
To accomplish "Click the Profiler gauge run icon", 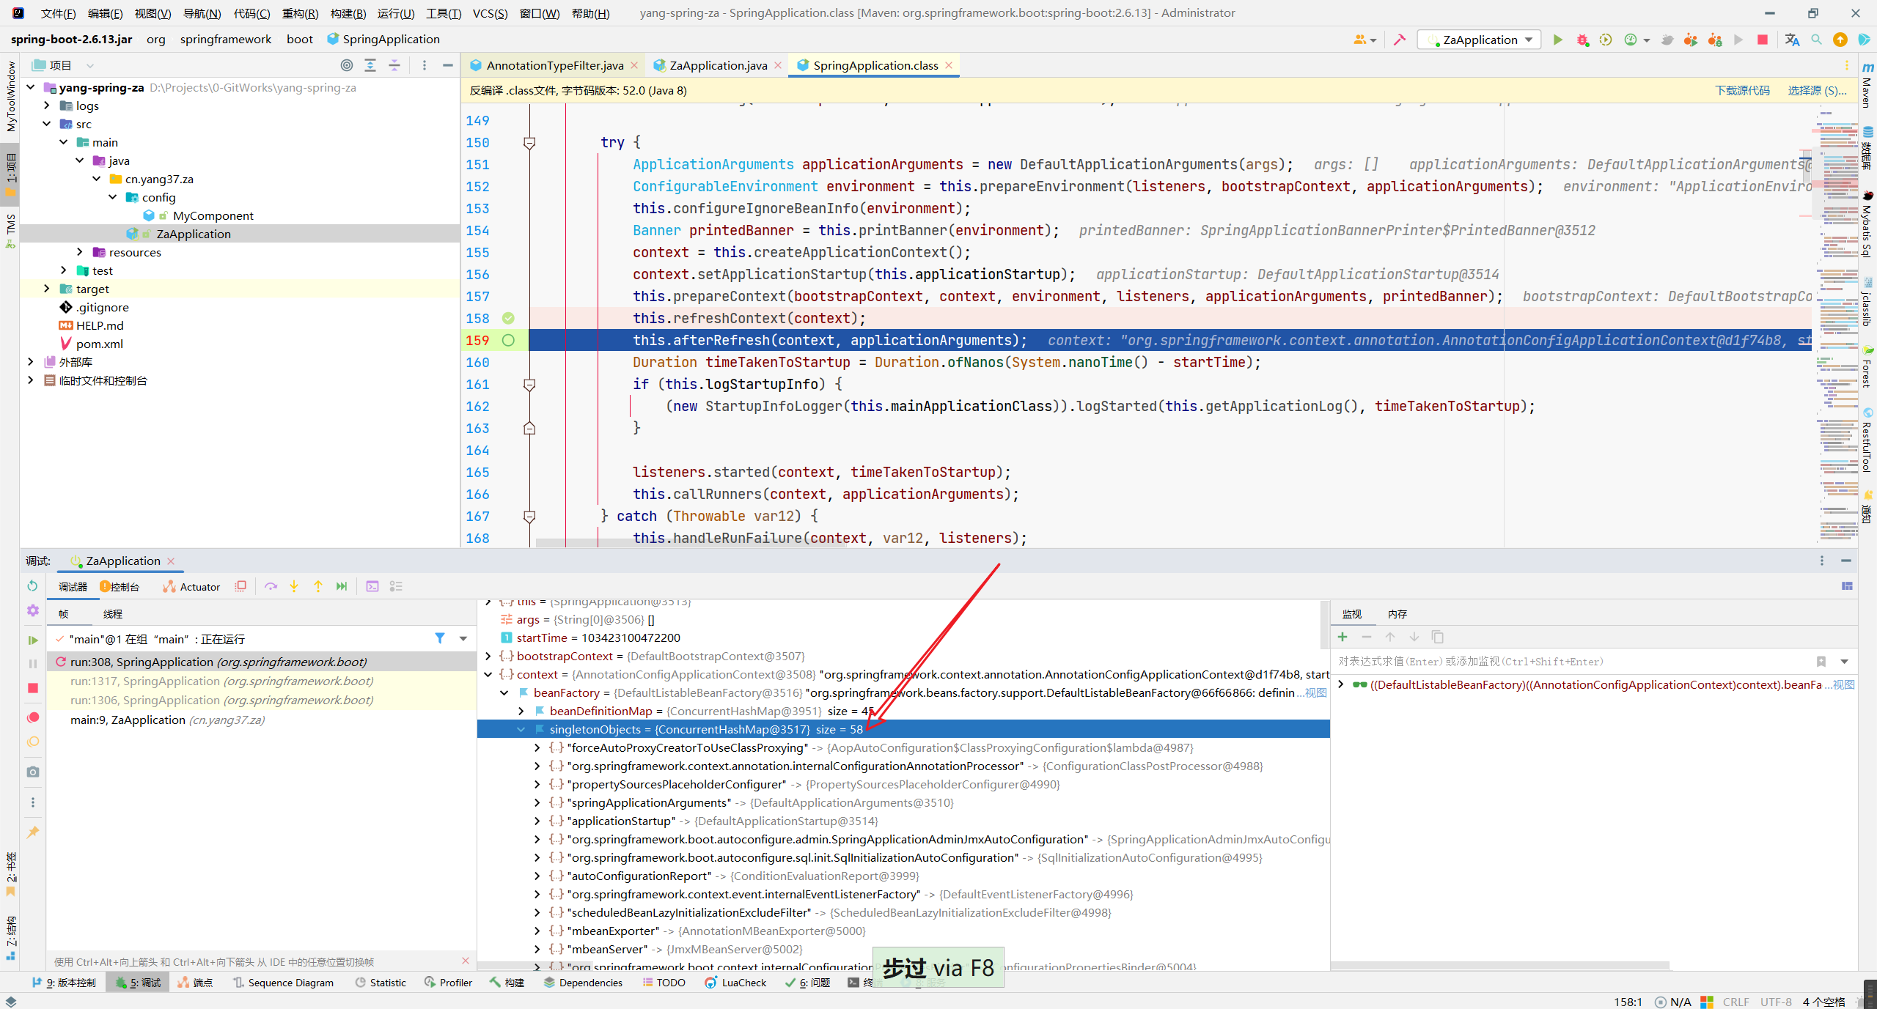I will [x=1631, y=40].
